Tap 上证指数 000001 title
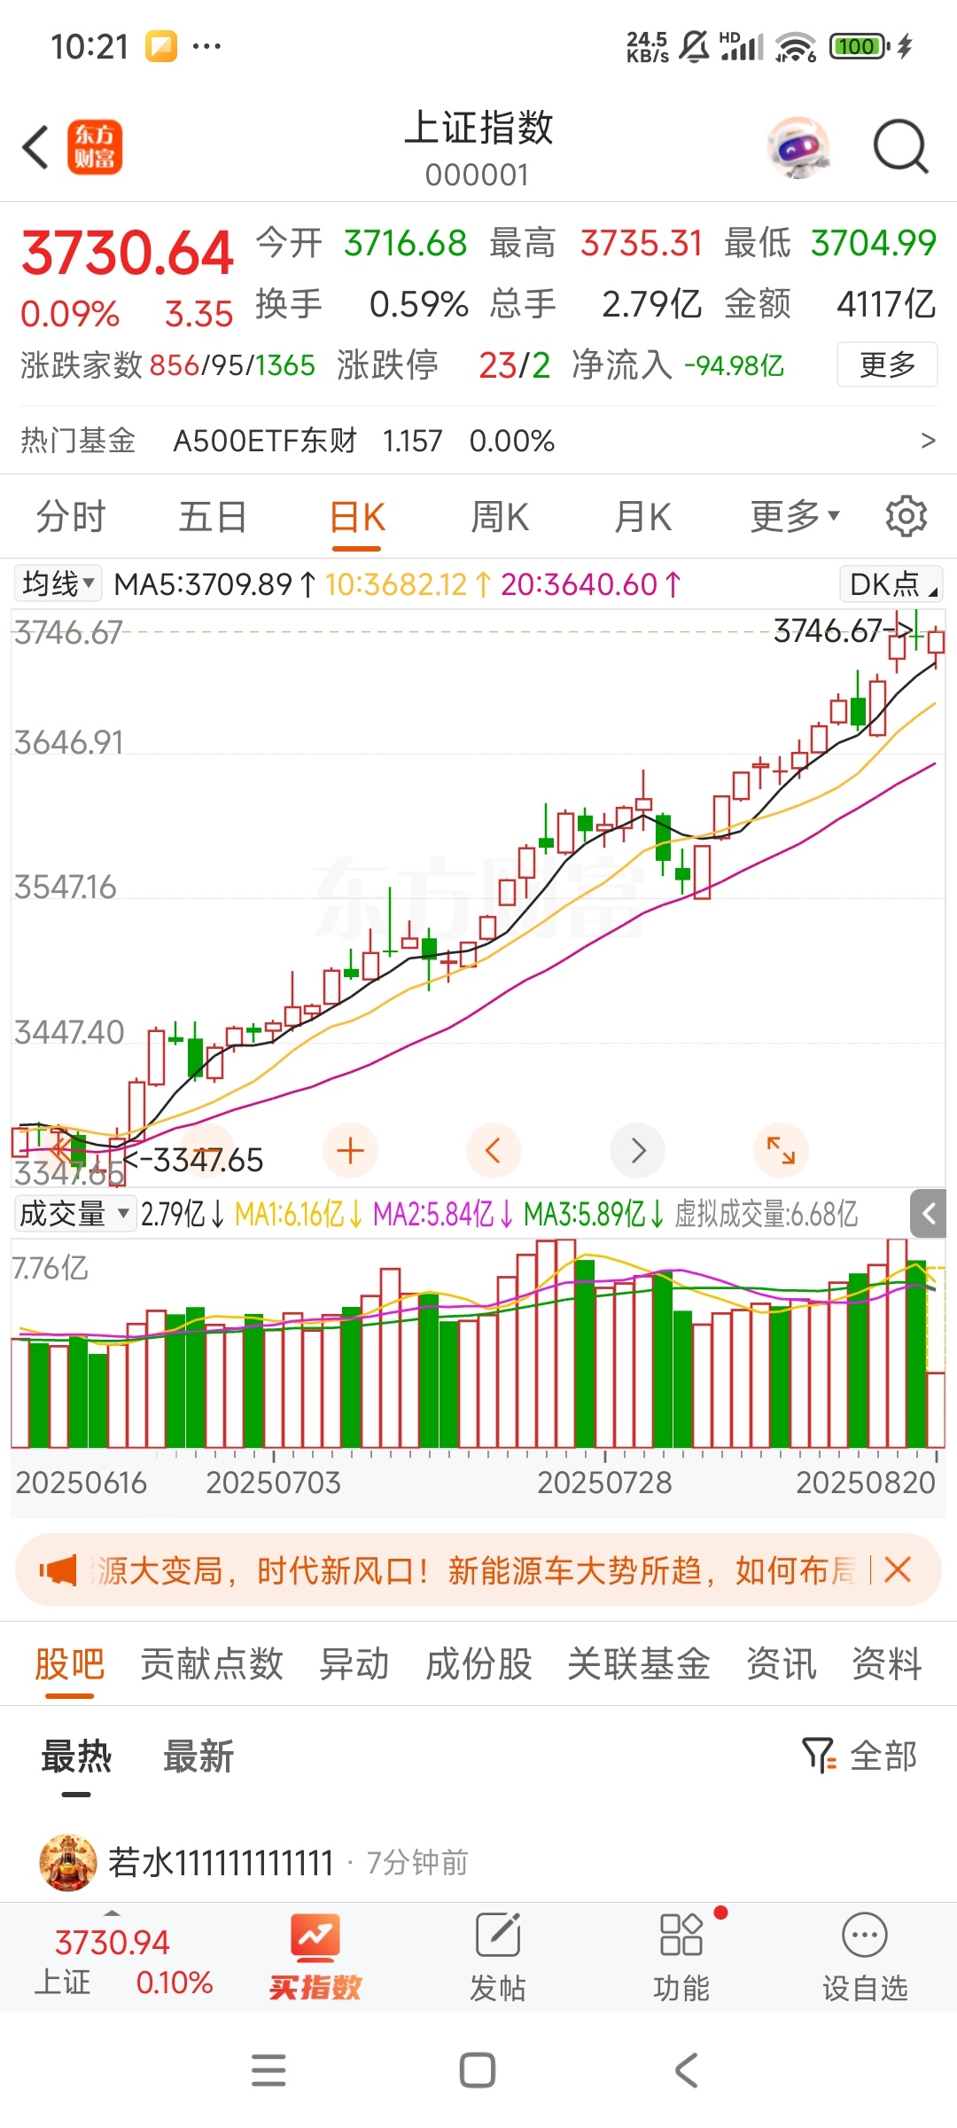The height and width of the screenshot is (2128, 957). [x=478, y=149]
